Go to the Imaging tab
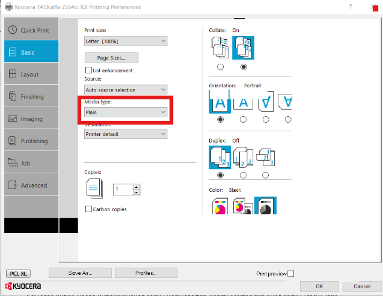Screen dimensions: 383x296 31,118
